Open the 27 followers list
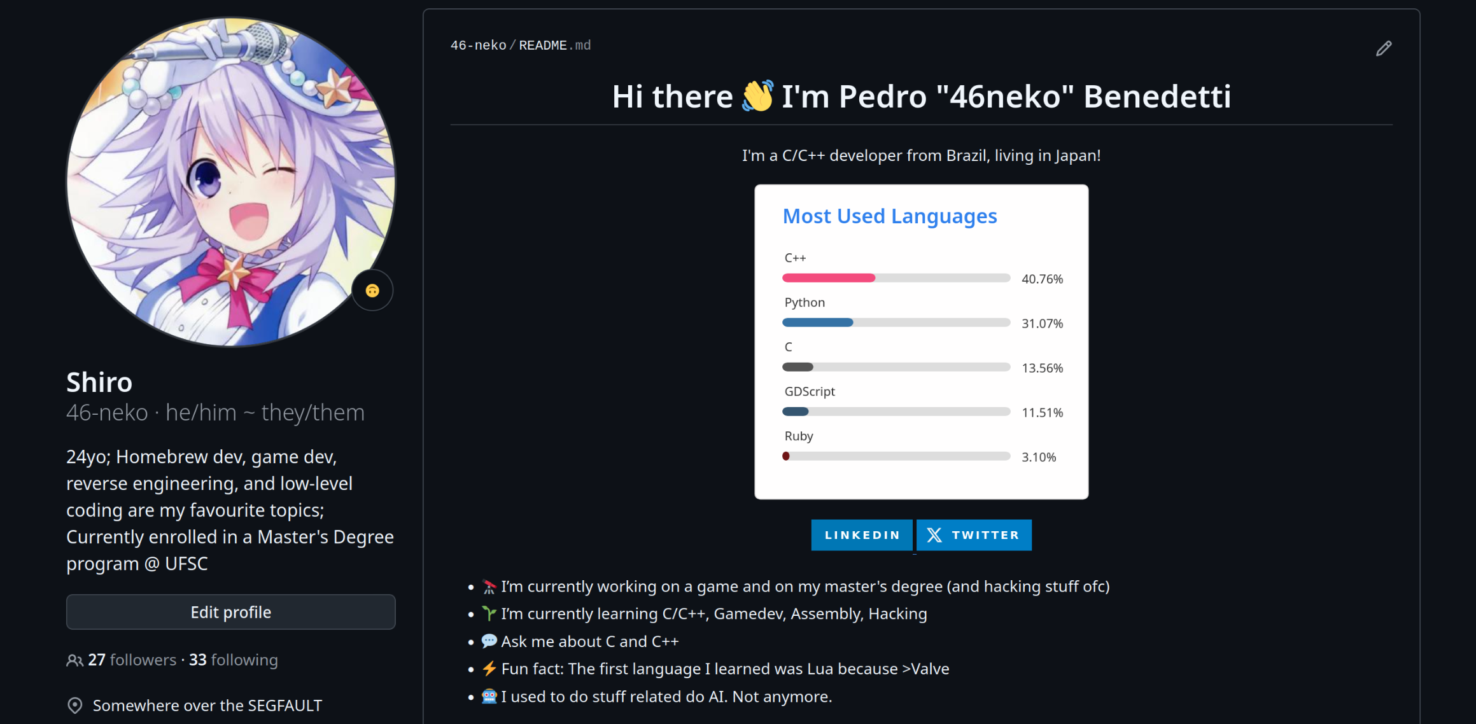This screenshot has width=1476, height=724. (132, 660)
